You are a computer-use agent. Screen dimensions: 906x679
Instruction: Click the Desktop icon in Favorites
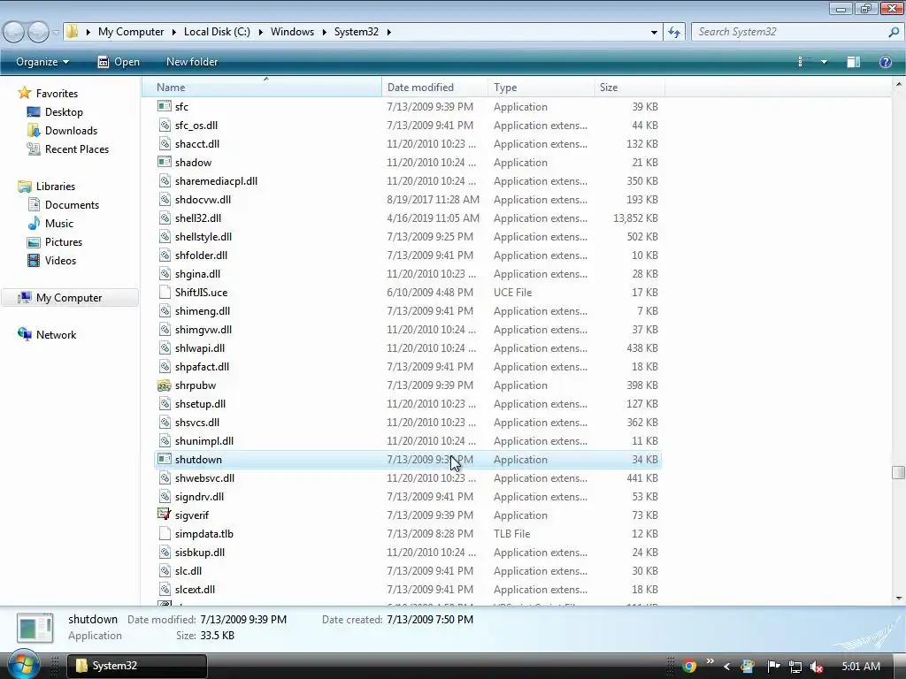coord(34,112)
